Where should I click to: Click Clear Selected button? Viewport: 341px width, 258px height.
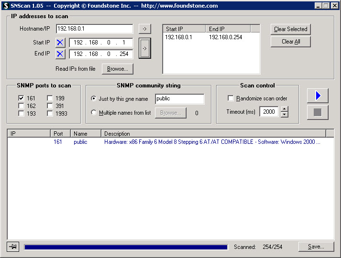(291, 29)
